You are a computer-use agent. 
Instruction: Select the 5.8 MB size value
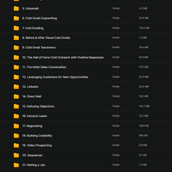[143, 145]
